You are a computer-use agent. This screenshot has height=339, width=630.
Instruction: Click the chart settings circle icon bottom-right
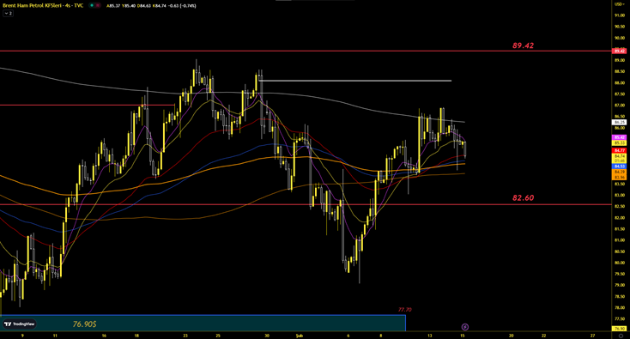[621, 336]
